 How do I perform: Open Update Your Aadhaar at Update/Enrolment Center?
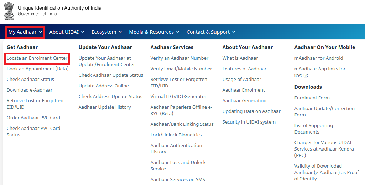(x=106, y=61)
